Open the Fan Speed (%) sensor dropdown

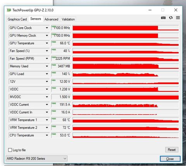[x=29, y=51]
